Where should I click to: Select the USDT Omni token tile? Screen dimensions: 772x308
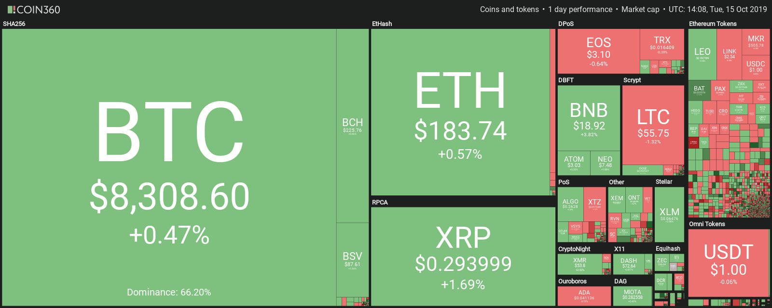(729, 263)
